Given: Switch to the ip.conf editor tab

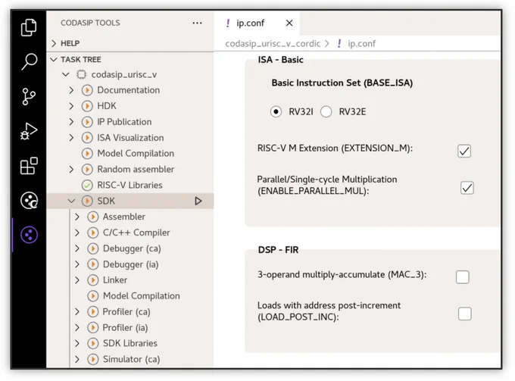Looking at the screenshot, I should pos(256,23).
